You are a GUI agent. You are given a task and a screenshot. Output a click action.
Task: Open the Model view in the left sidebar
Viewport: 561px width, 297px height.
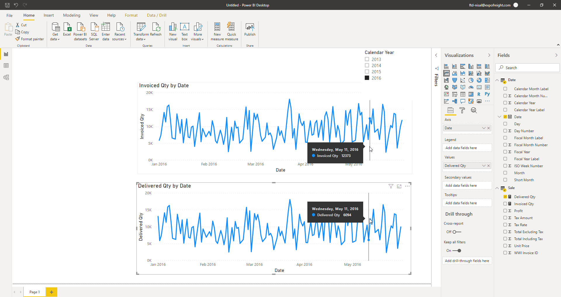point(6,77)
